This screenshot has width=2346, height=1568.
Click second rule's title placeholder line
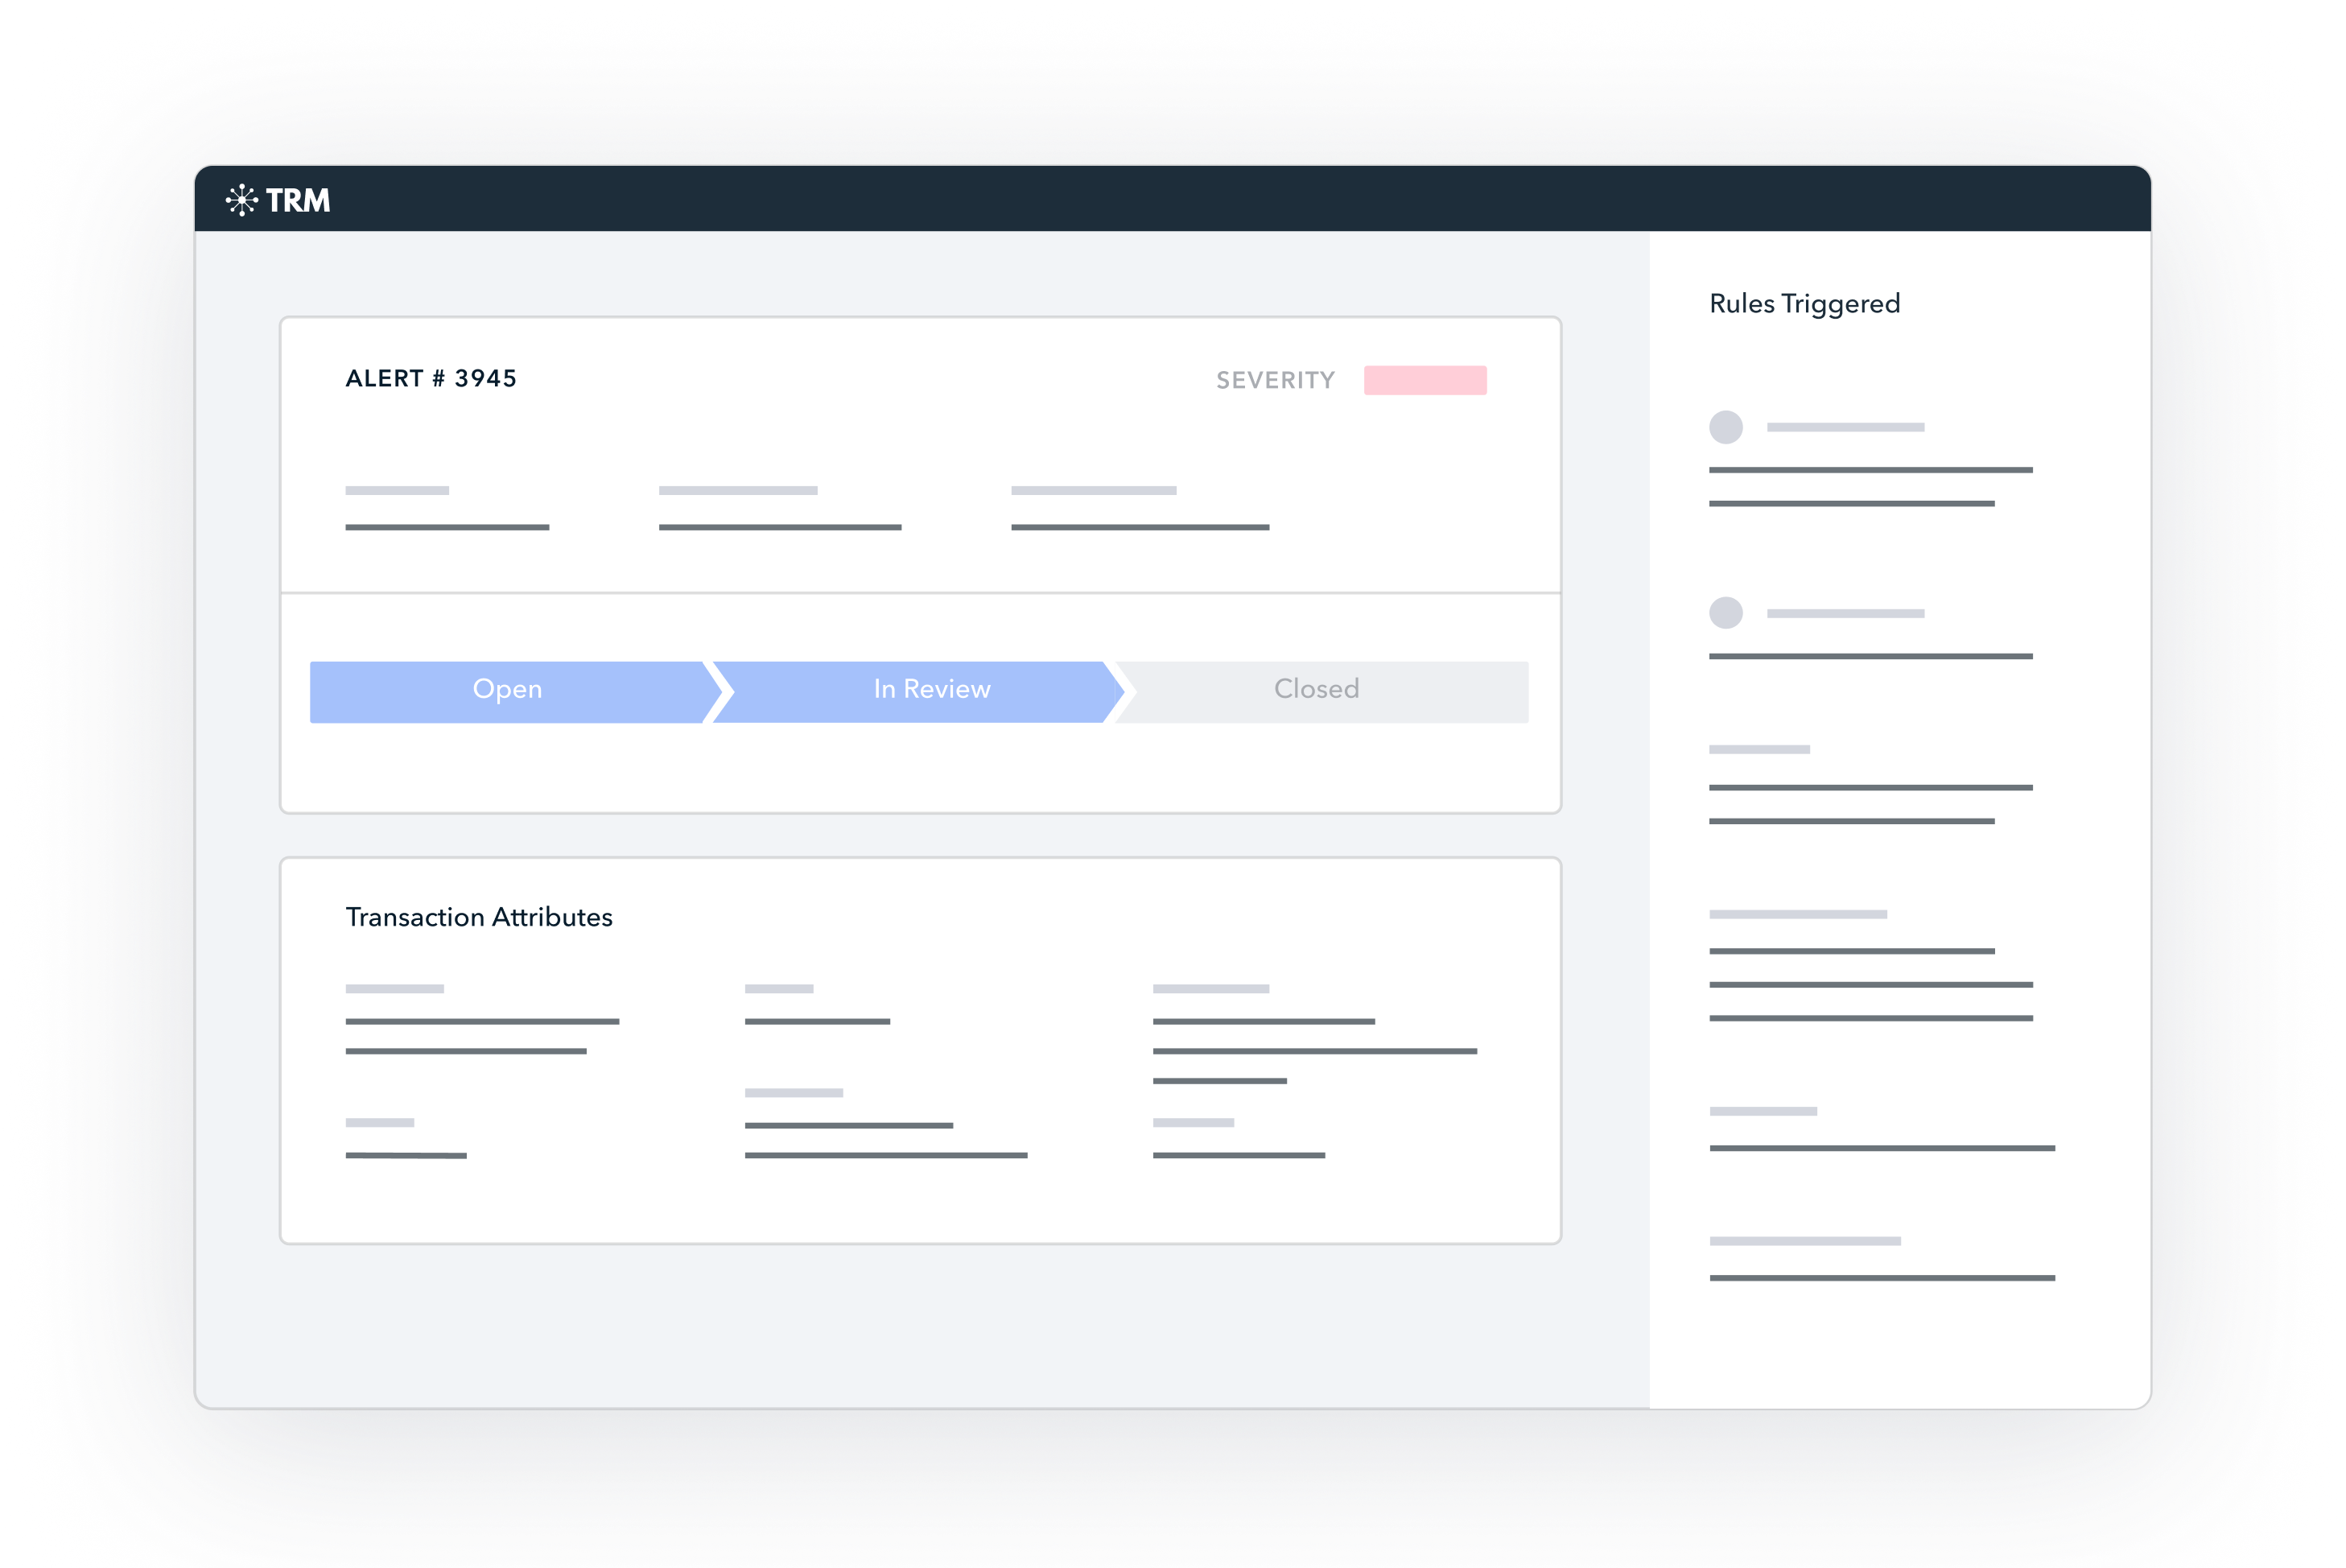click(1845, 613)
